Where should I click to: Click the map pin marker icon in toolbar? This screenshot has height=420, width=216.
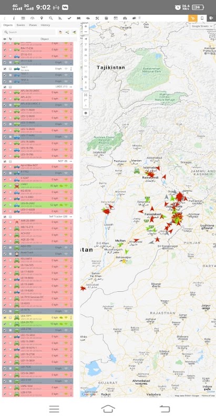(42, 18)
